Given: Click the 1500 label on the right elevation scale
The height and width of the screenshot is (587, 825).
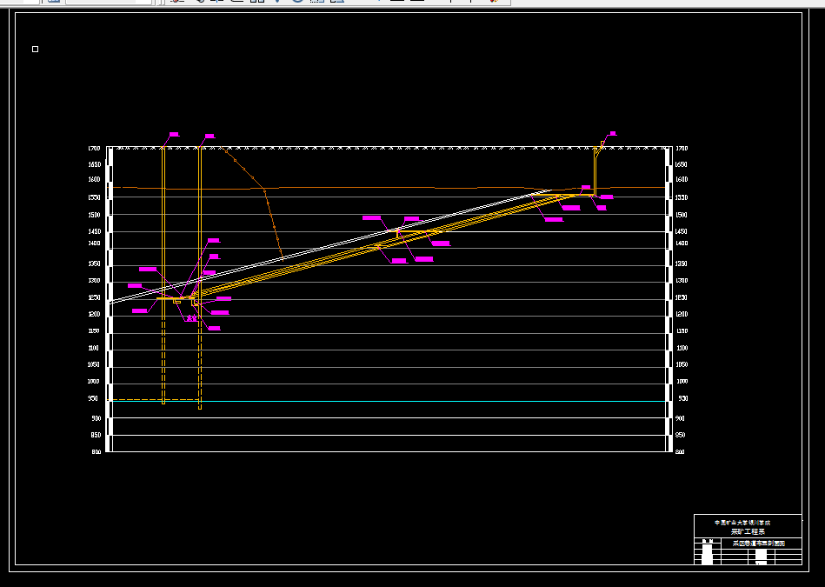Looking at the screenshot, I should point(682,215).
